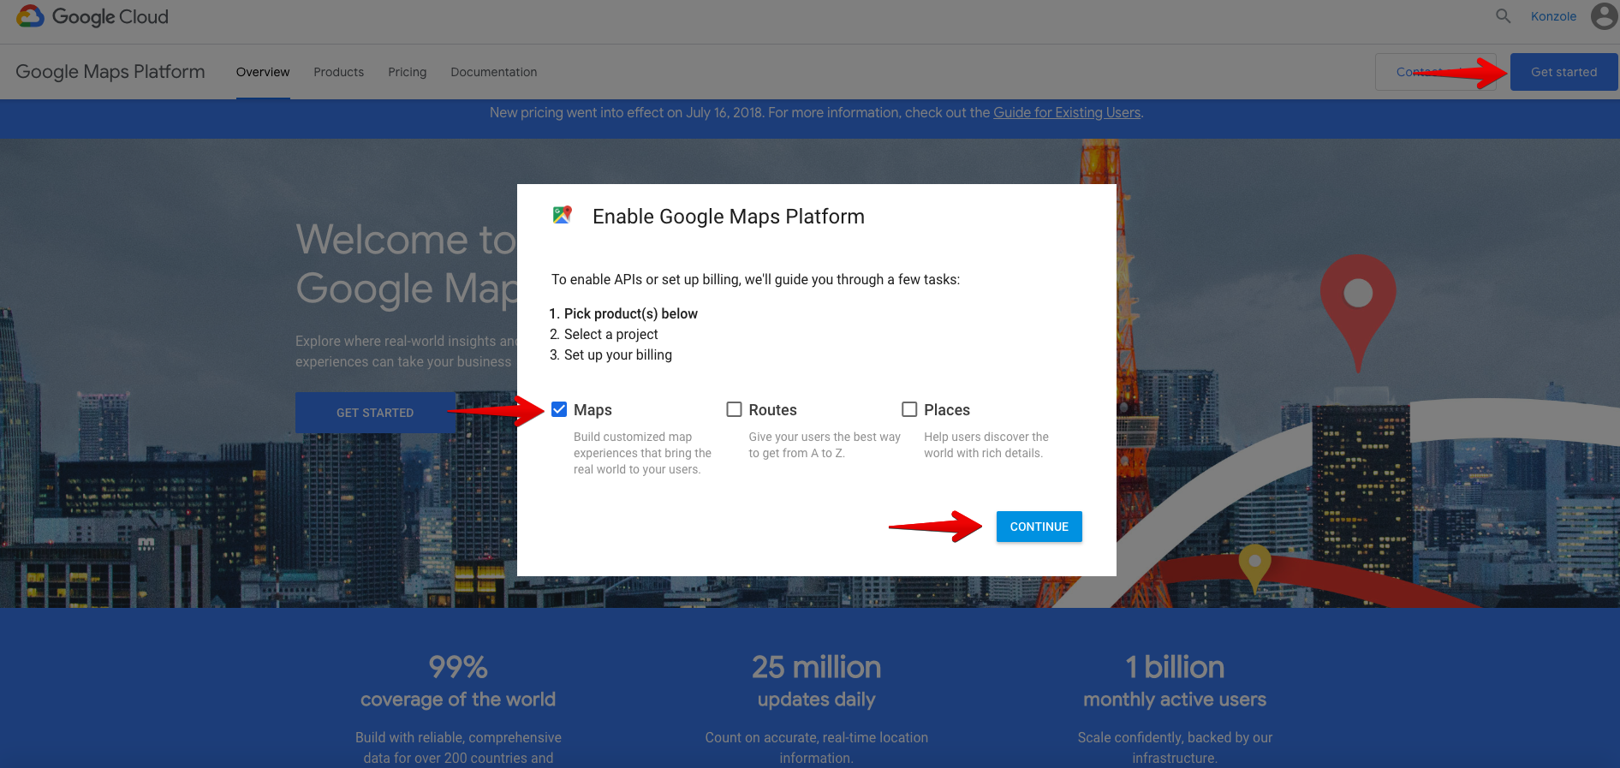Click 'Build customized map experiences' description
Viewport: 1620px width, 768px height.
click(642, 453)
